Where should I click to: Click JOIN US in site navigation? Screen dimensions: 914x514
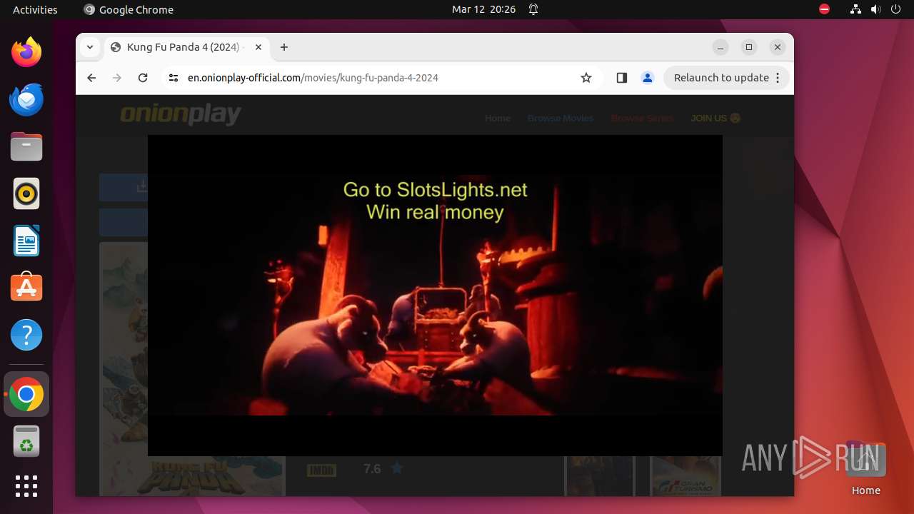tap(715, 118)
